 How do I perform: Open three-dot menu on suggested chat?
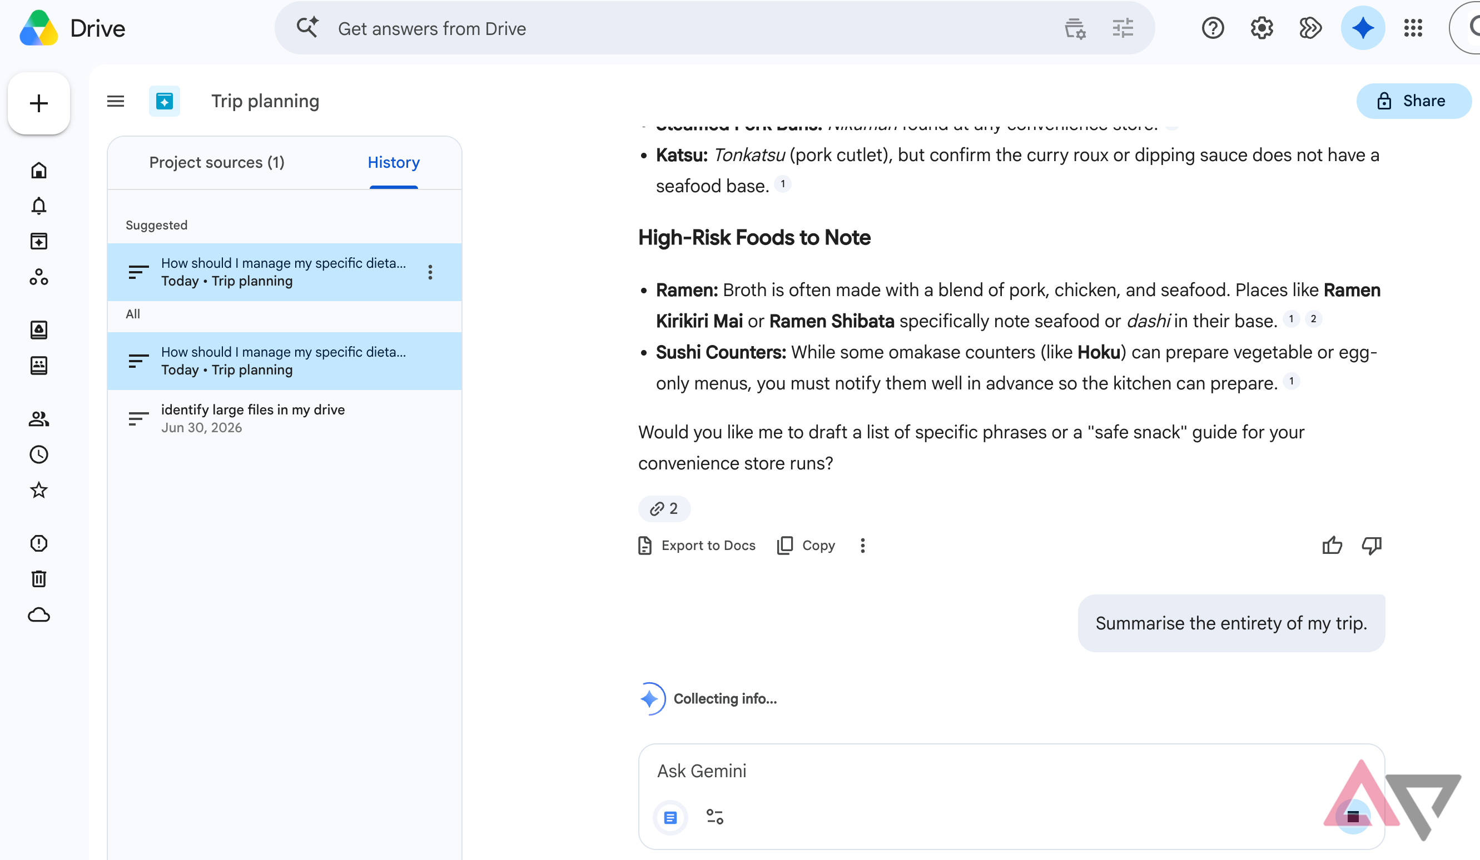tap(430, 272)
